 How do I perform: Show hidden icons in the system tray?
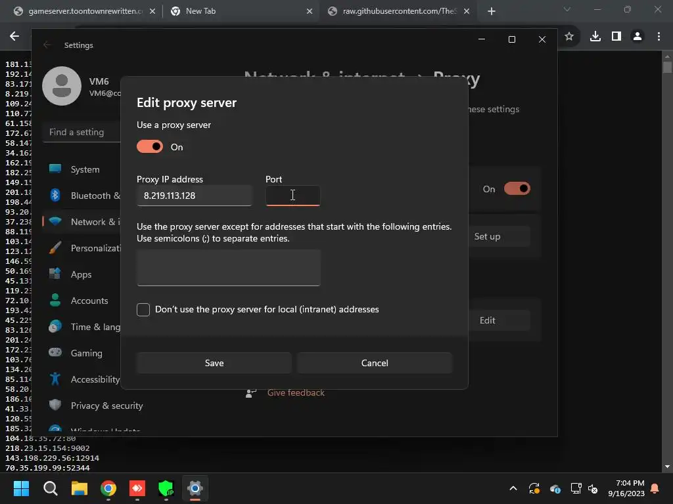coord(513,488)
